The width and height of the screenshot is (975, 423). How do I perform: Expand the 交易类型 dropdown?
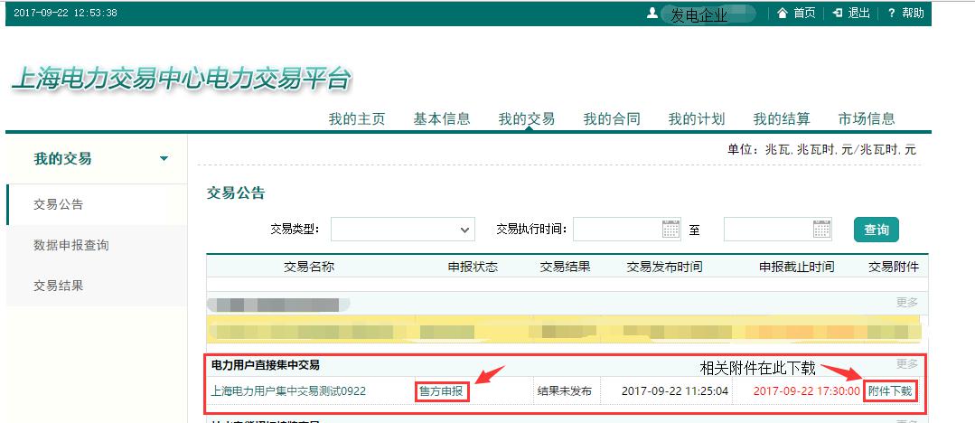coord(465,230)
